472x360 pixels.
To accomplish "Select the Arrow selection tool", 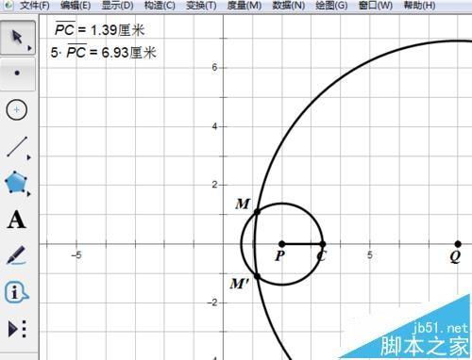I will pyautogui.click(x=18, y=38).
